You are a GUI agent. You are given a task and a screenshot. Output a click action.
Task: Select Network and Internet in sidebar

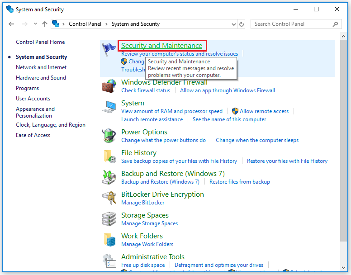pos(41,67)
